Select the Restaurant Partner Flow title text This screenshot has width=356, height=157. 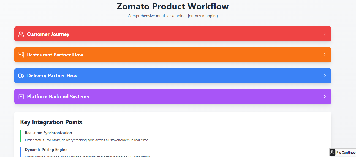coord(55,55)
